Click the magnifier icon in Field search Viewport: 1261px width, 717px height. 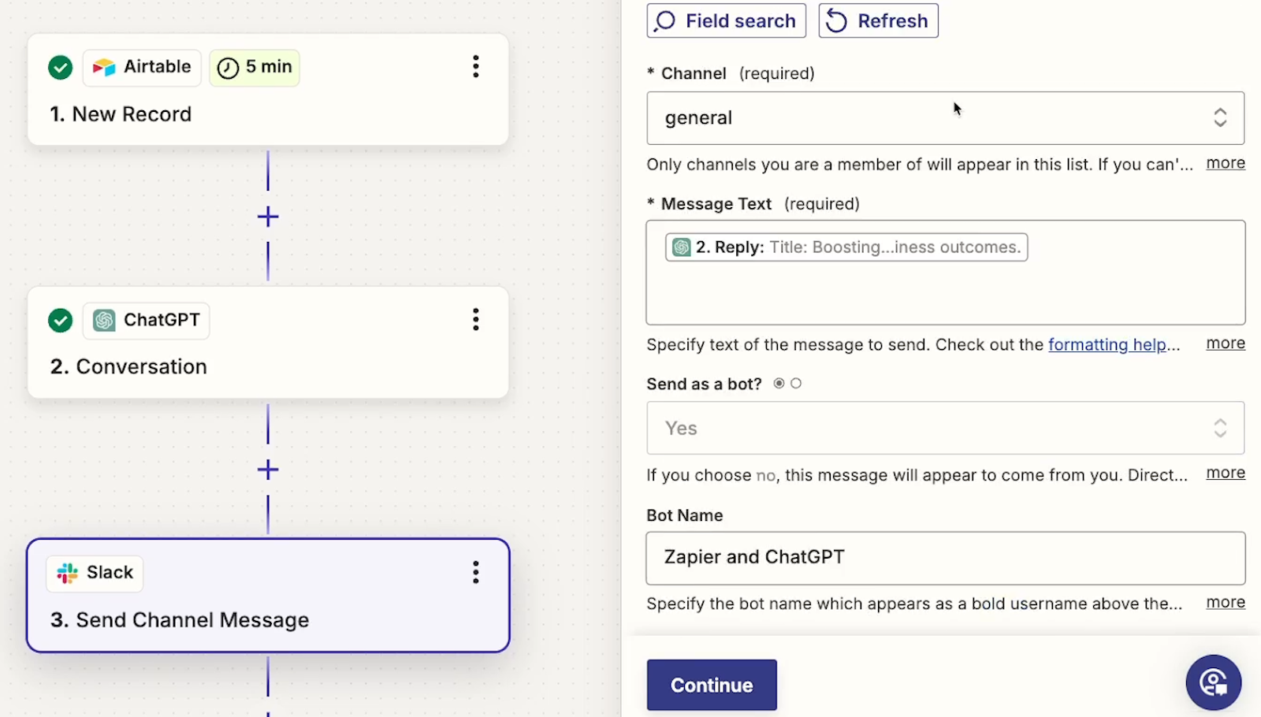coord(666,20)
